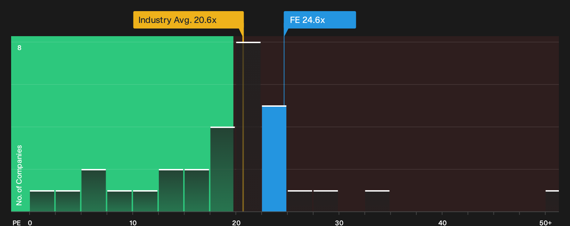Click the bar at PE 2.5-5
Image resolution: width=570 pixels, height=226 pixels.
68,201
